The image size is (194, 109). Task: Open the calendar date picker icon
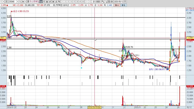[x=125, y=2]
